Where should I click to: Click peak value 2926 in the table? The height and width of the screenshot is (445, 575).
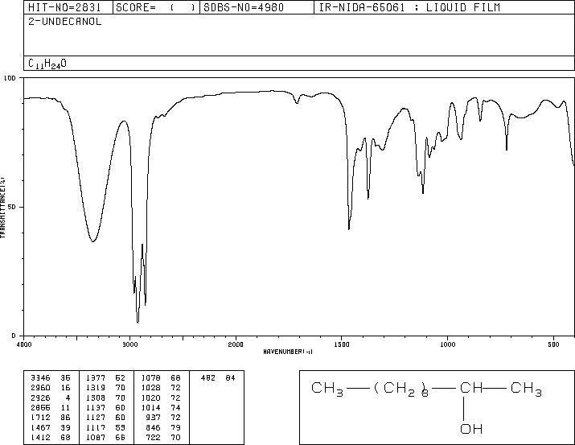pos(40,398)
